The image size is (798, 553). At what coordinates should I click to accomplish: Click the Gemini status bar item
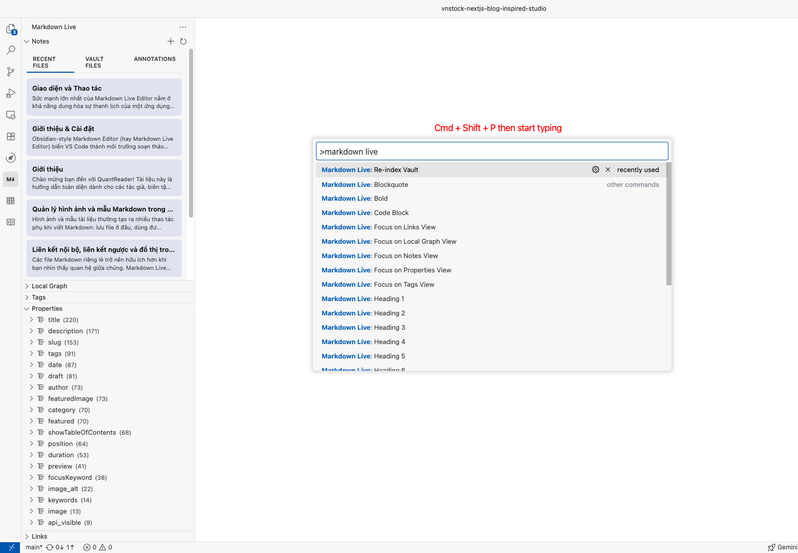tap(782, 547)
